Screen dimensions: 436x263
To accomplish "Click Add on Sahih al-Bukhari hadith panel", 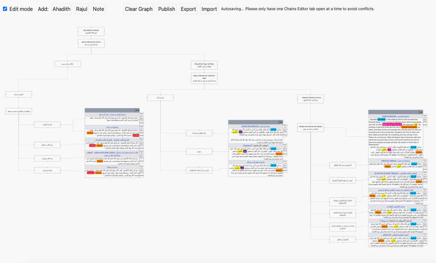I will click(420, 112).
